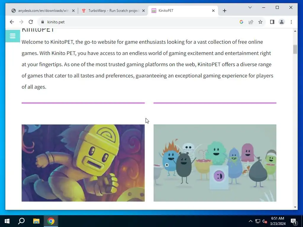Screen dimensions: 303x227
Task: View site information lock icon
Action: [43, 22]
